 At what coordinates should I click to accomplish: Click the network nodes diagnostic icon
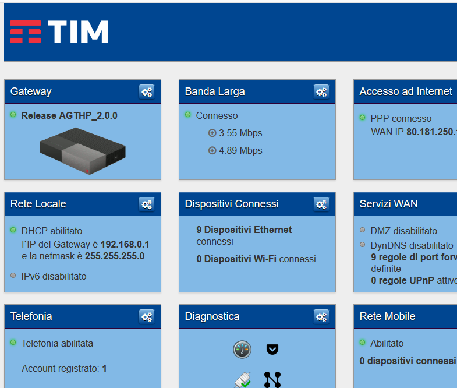(272, 380)
